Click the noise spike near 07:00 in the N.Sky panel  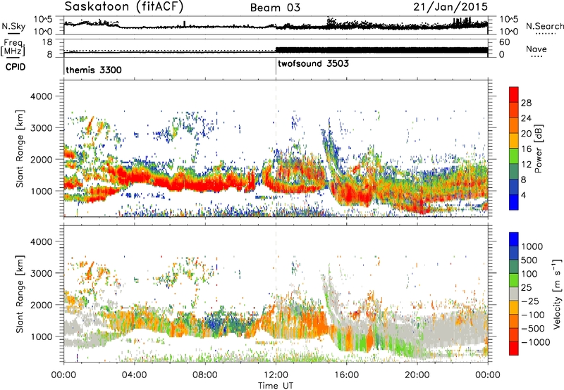185,24
